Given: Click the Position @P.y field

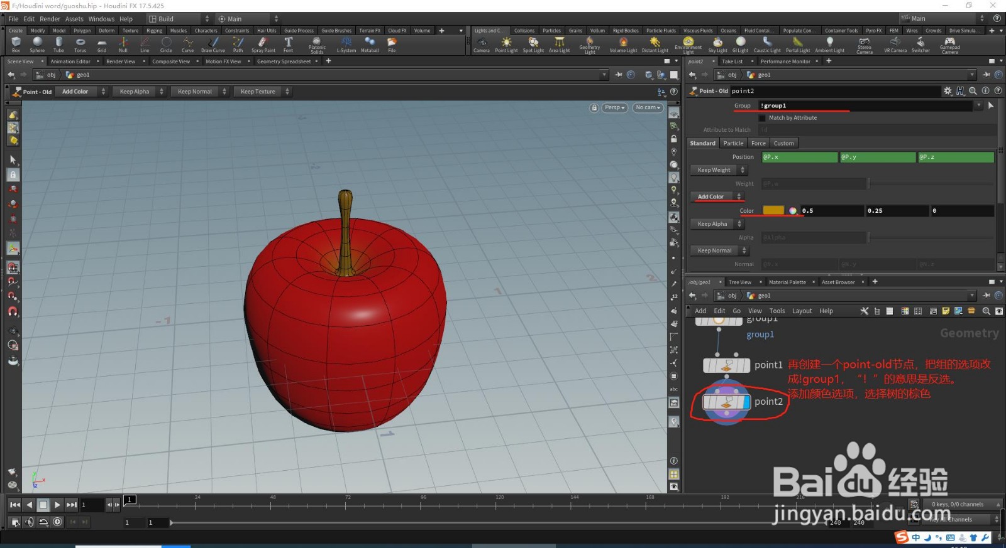Looking at the screenshot, I should click(878, 157).
